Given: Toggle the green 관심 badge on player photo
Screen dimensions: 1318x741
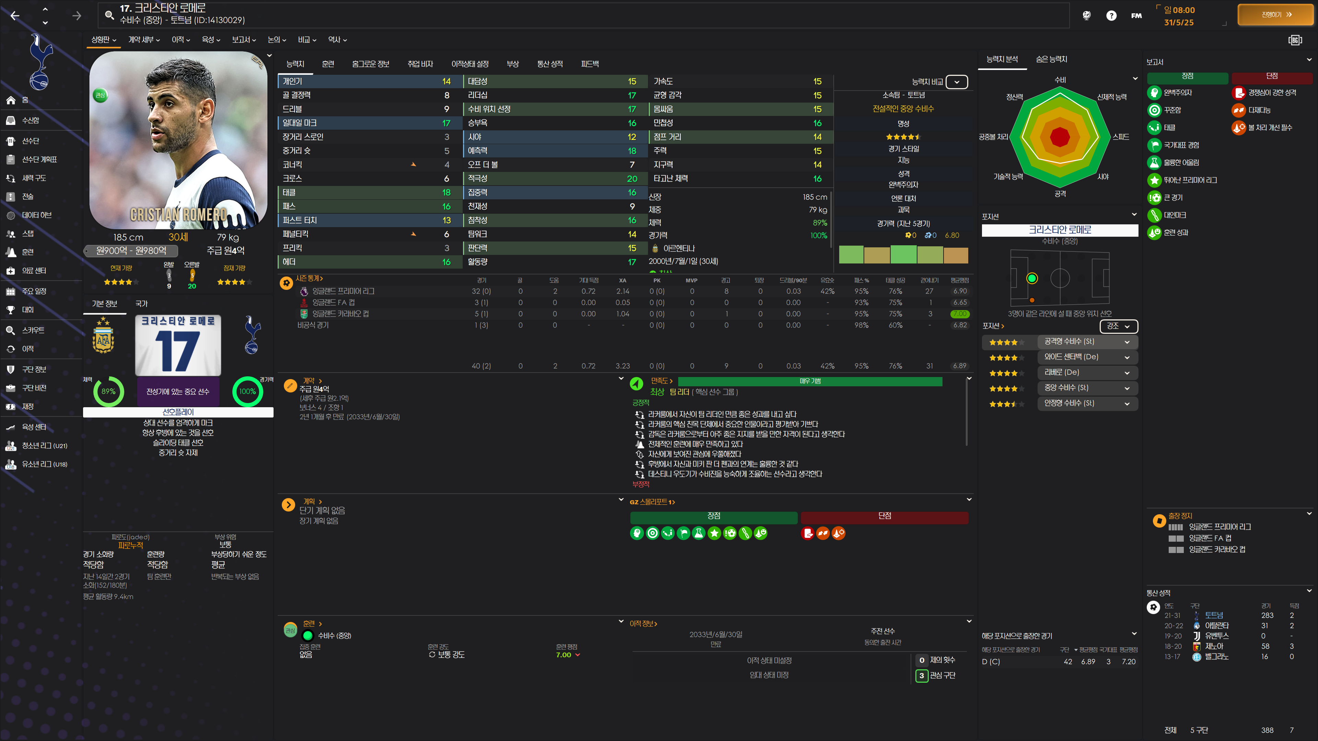Looking at the screenshot, I should [x=100, y=95].
